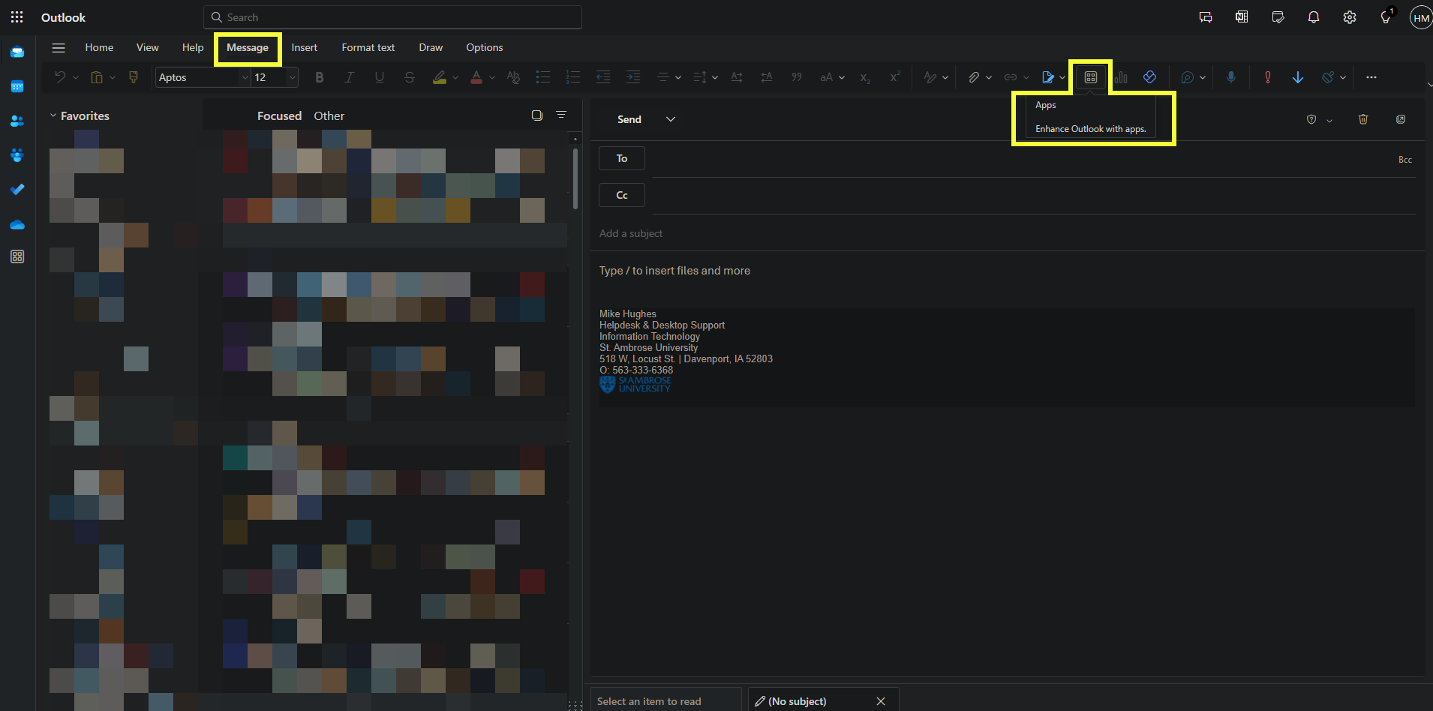Mark message as Low importance
This screenshot has height=711, width=1433.
point(1298,77)
